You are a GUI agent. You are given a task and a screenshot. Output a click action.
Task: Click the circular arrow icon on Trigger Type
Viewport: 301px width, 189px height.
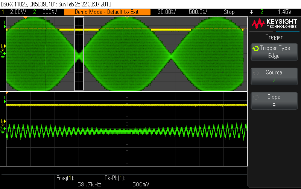point(256,48)
